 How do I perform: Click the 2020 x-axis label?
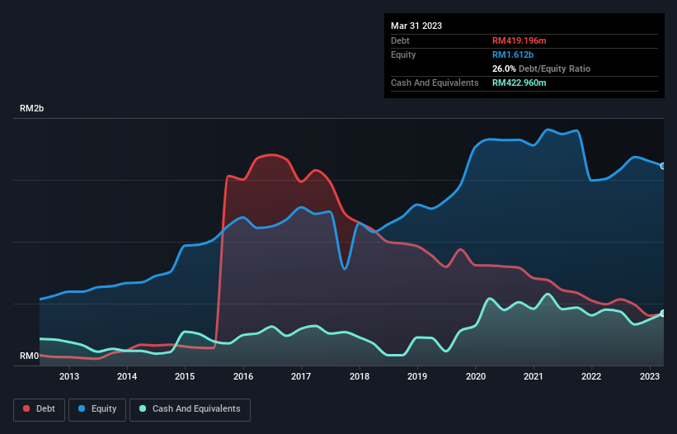(x=475, y=376)
